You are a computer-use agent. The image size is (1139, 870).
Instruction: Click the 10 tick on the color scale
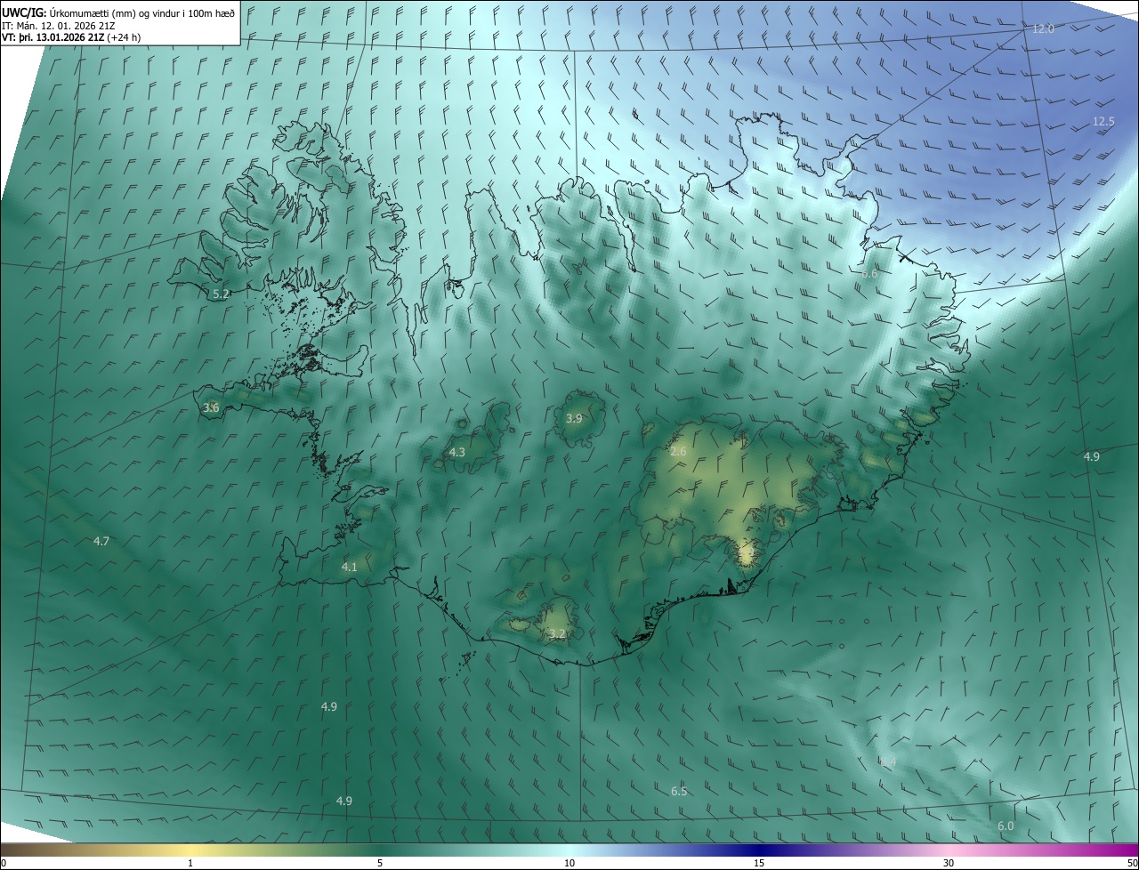(x=569, y=863)
